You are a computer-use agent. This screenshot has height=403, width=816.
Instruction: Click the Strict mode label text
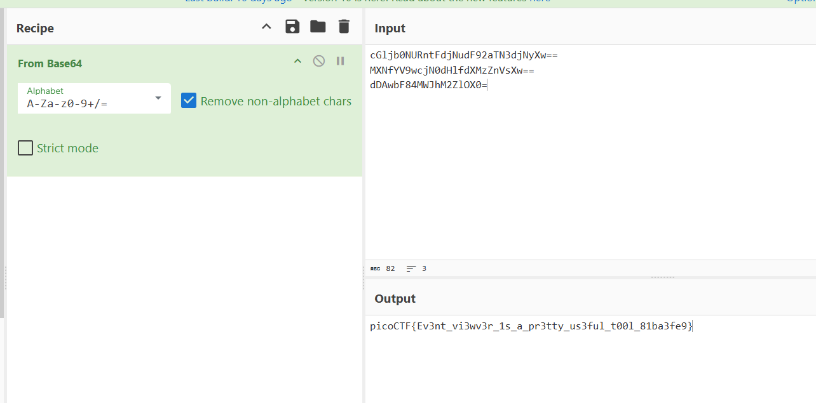coord(67,148)
